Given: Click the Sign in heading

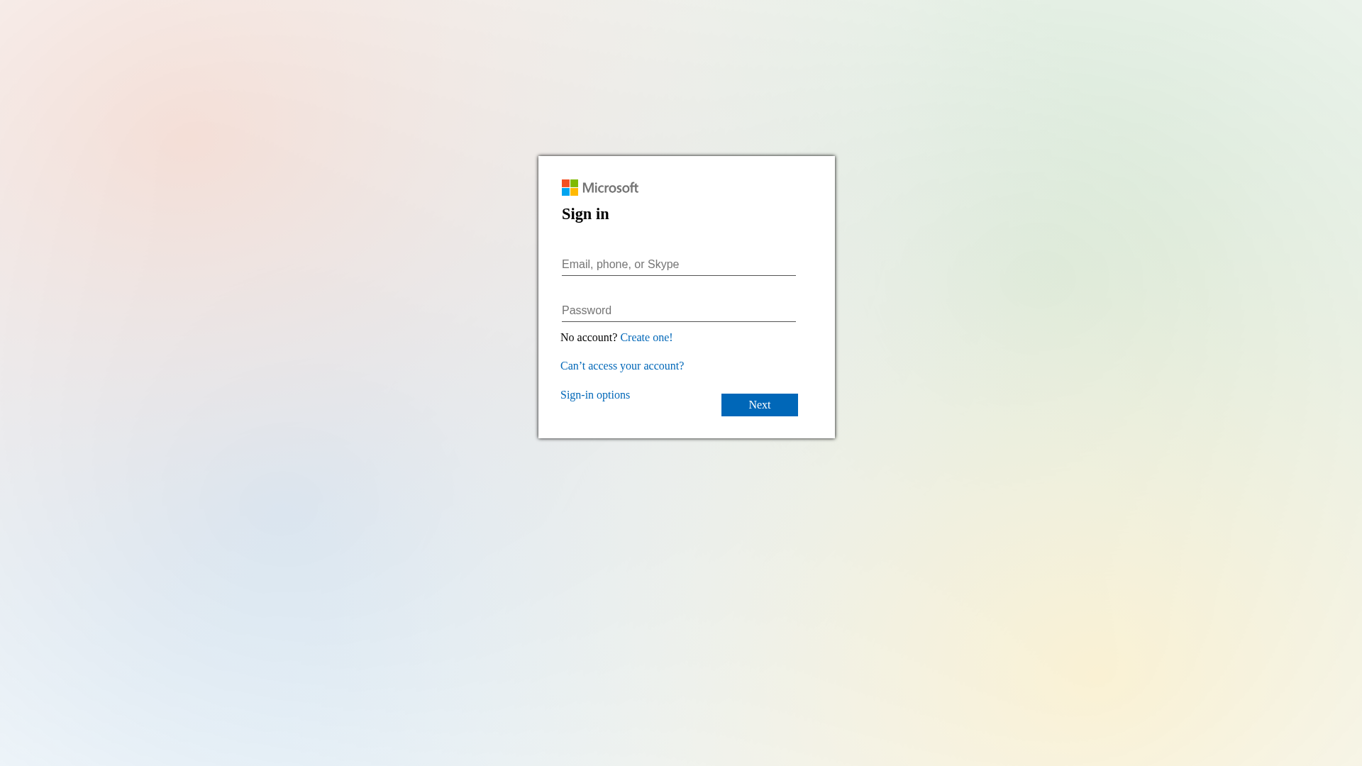Looking at the screenshot, I should point(585,214).
